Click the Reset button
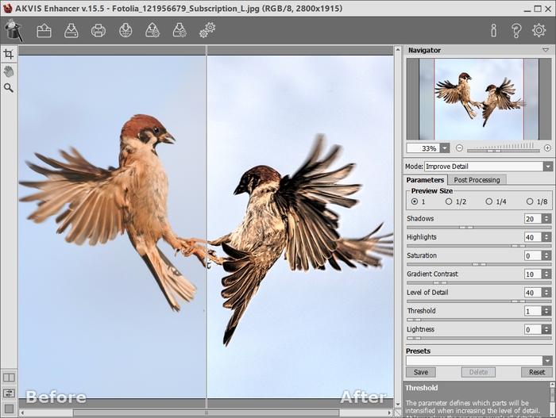 click(537, 372)
